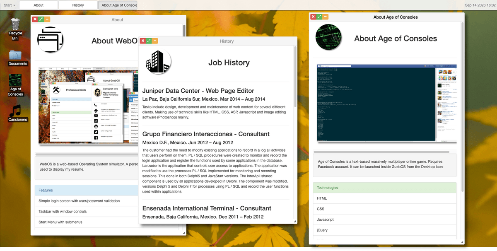497x251 pixels.
Task: Click the About WebOS window logo icon
Action: tap(51, 40)
